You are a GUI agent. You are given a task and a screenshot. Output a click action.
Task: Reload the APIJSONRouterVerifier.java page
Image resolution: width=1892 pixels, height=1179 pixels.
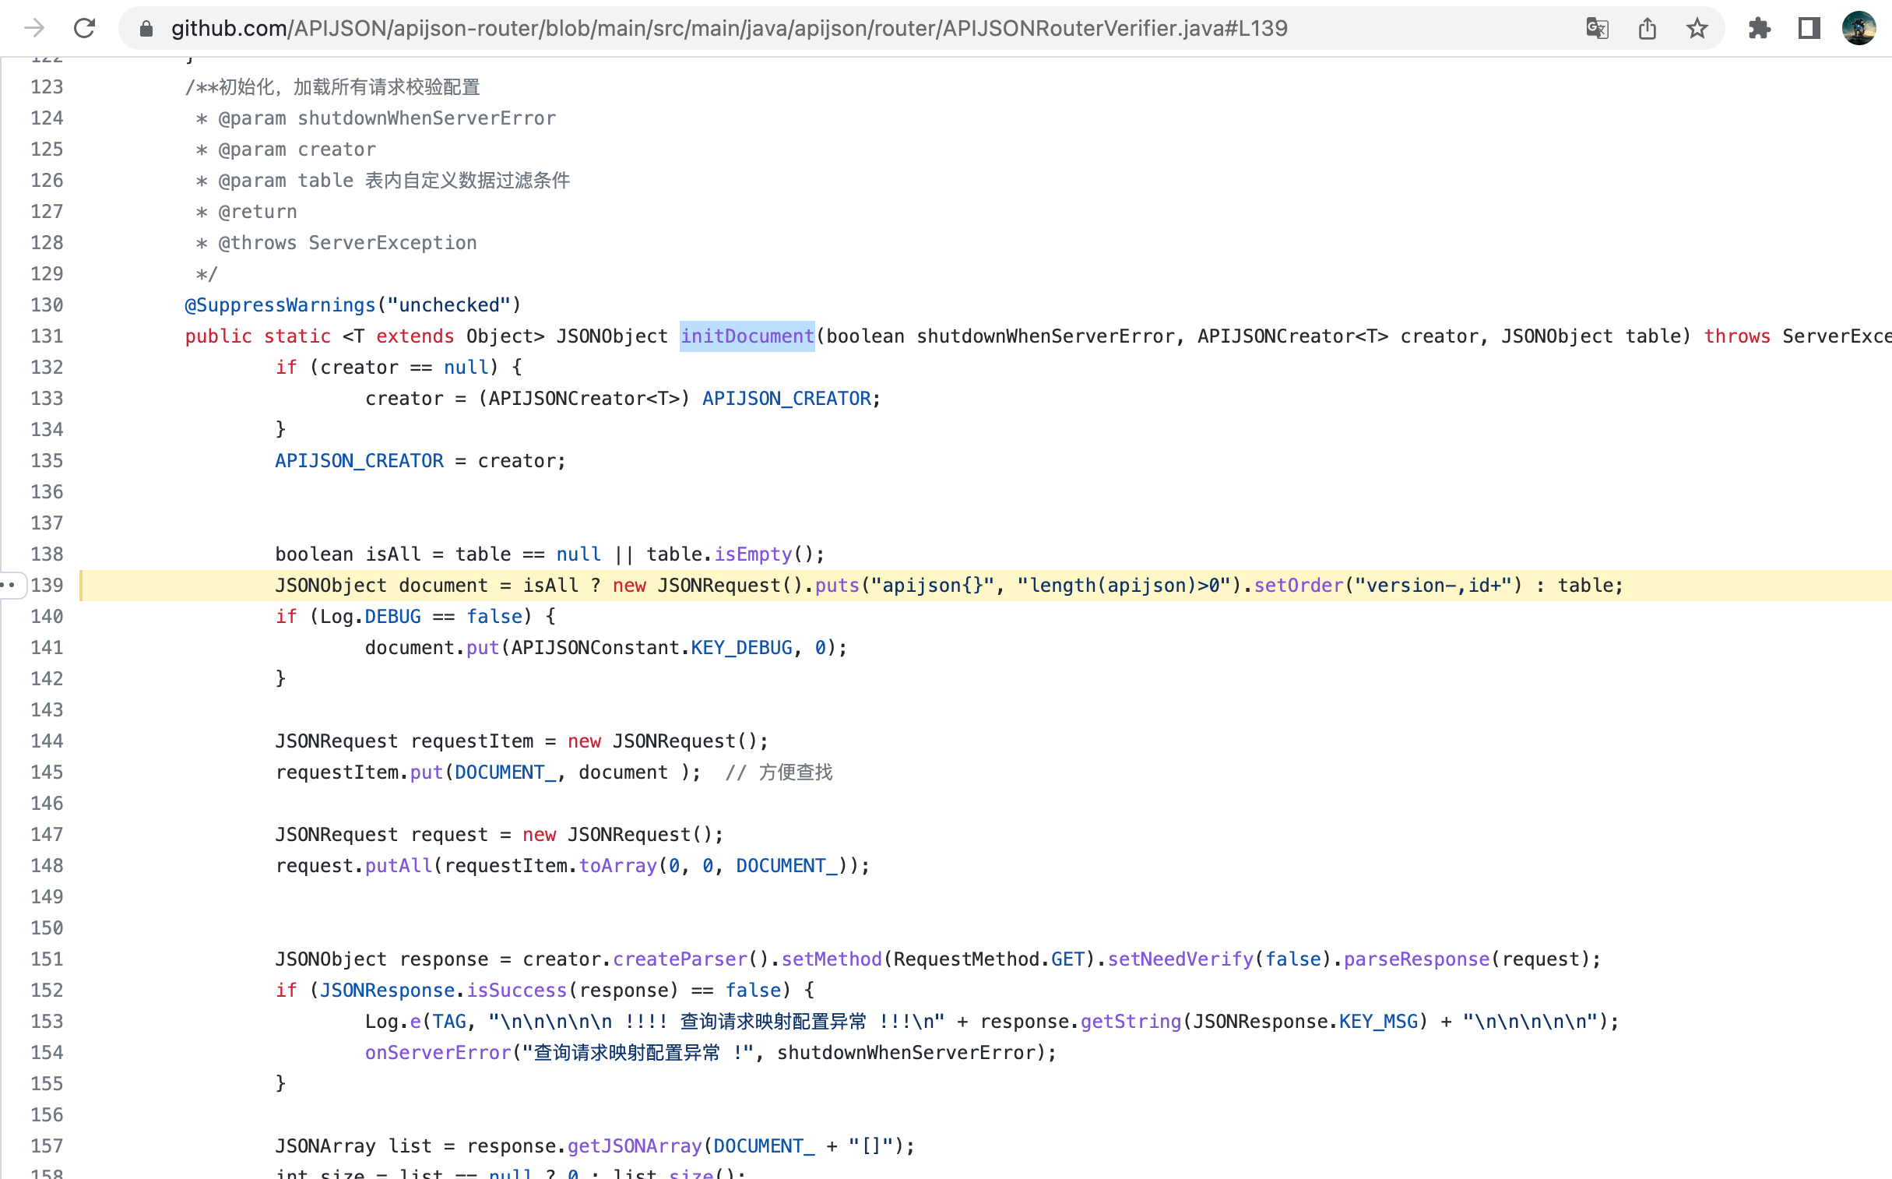(84, 28)
